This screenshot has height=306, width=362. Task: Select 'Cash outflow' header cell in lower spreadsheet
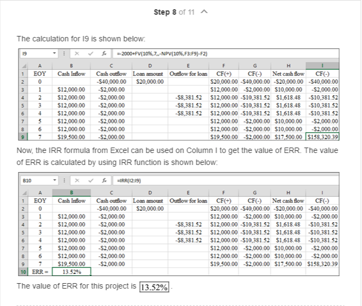[111, 201]
